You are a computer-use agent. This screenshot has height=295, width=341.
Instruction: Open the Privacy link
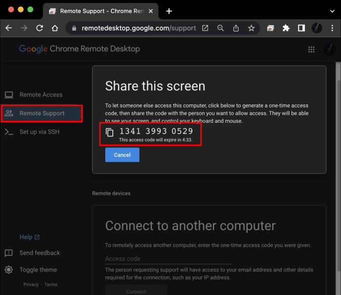pos(31,285)
